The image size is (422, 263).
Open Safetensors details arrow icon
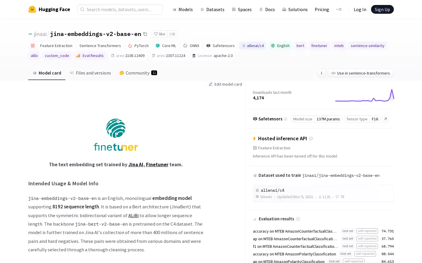pyautogui.click(x=385, y=119)
